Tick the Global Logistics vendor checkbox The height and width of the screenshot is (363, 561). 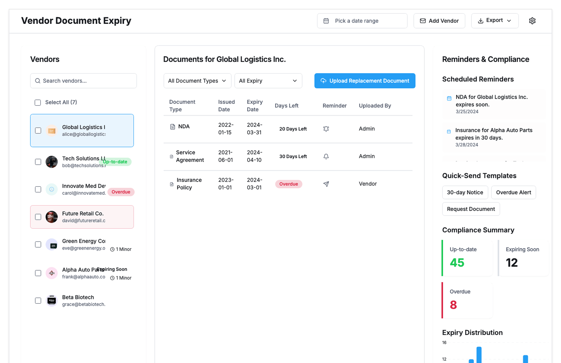38,131
